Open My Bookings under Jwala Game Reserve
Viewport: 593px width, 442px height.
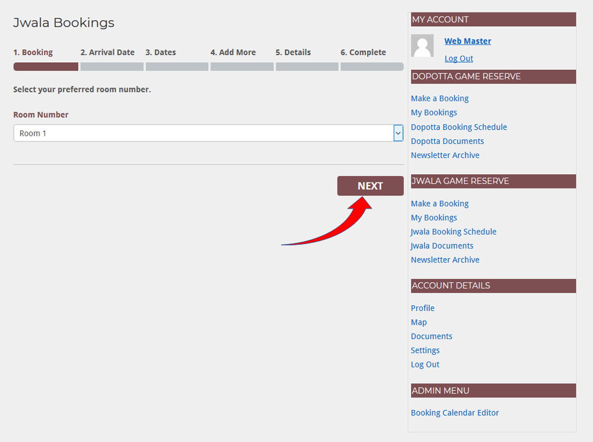tap(433, 217)
